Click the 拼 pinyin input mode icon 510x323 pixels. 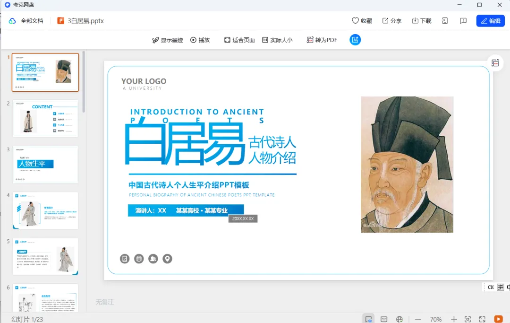[501, 287]
